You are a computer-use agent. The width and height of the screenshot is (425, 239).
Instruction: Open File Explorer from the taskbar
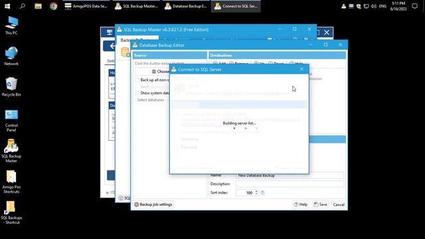(x=38, y=6)
